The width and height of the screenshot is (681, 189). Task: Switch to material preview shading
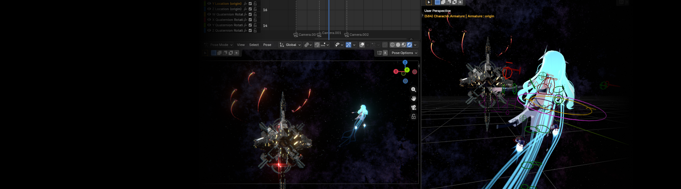pyautogui.click(x=404, y=45)
